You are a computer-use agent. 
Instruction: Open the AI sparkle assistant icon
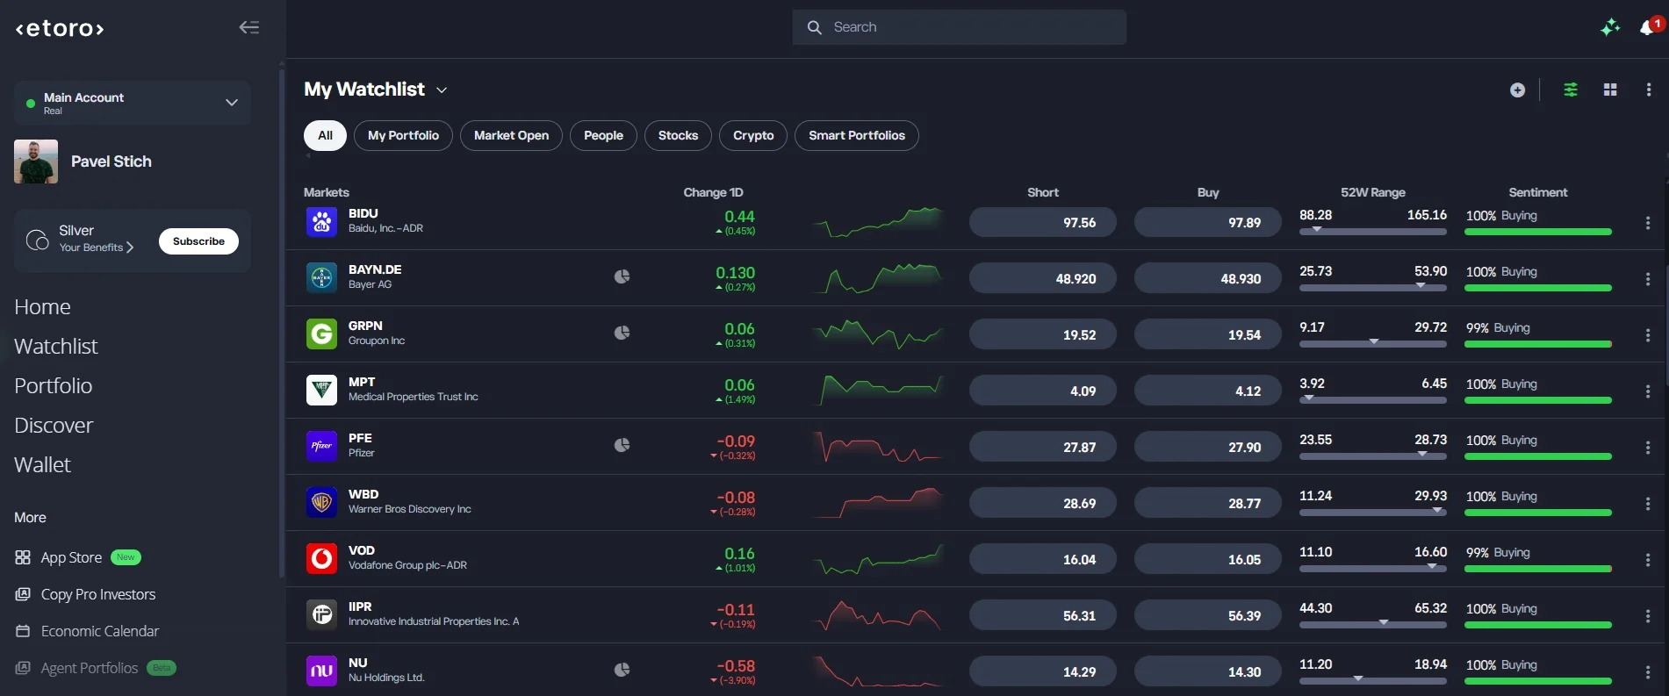pyautogui.click(x=1609, y=27)
